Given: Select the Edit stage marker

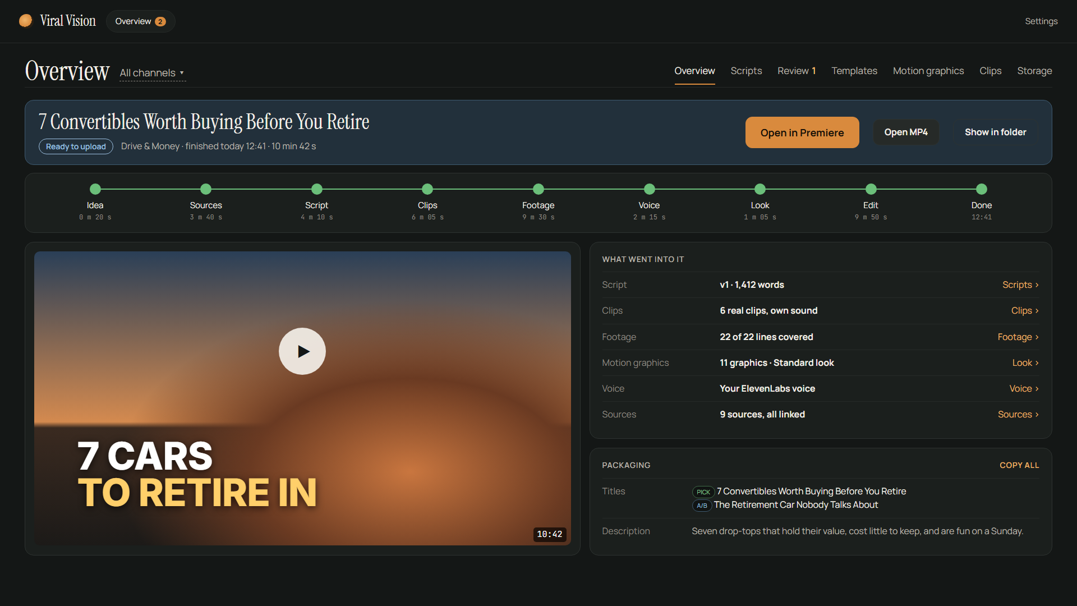Looking at the screenshot, I should (871, 189).
